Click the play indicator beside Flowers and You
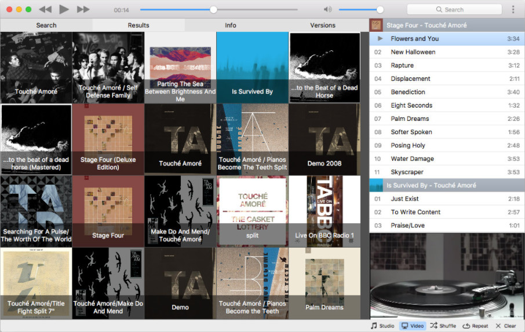Screen dimensions: 525x332 pos(380,38)
